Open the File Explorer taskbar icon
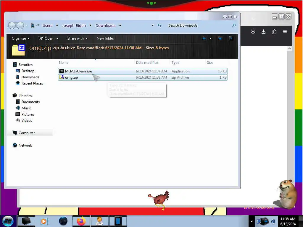 coord(26,221)
